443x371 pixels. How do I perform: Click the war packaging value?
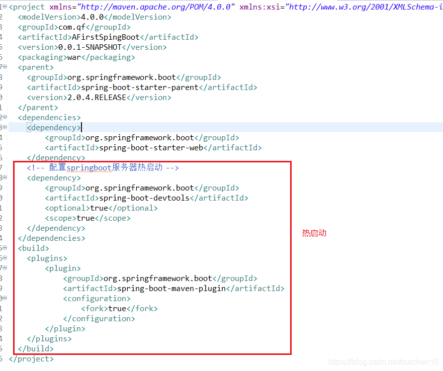click(x=74, y=57)
